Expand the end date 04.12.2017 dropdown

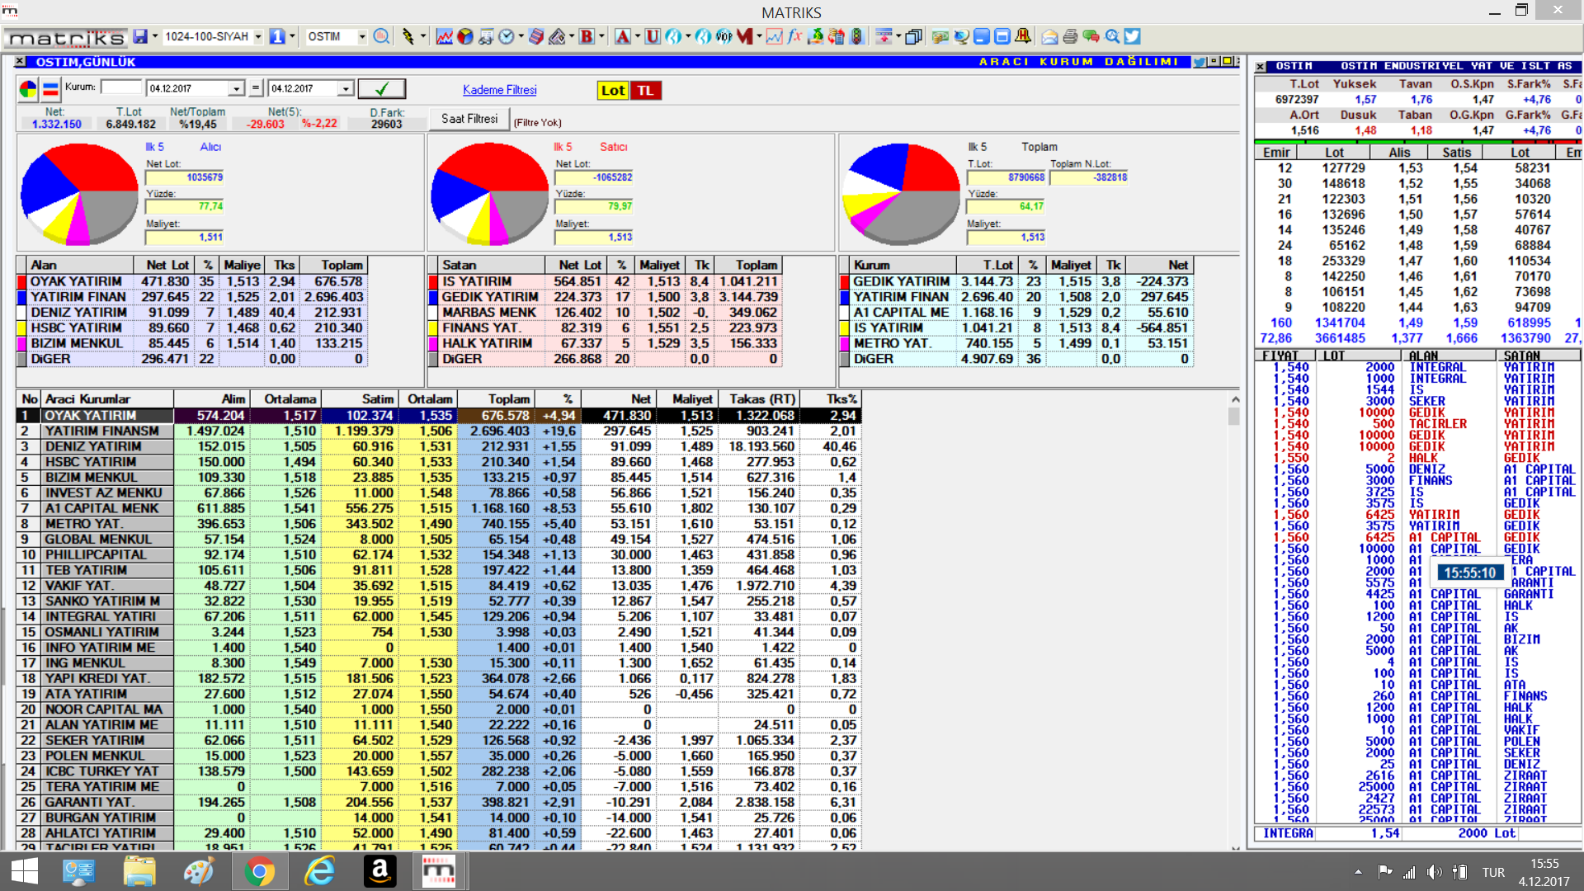click(x=346, y=88)
